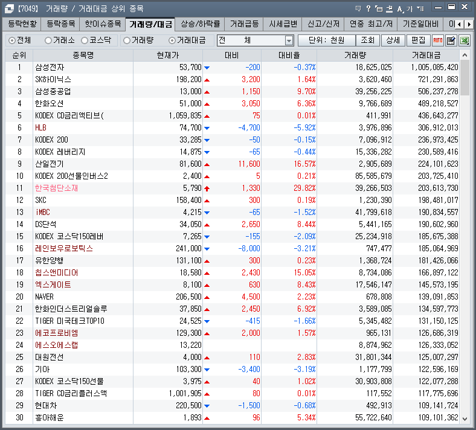This screenshot has width=476, height=430.
Task: Click the 대비율 column header
Action: (x=289, y=55)
